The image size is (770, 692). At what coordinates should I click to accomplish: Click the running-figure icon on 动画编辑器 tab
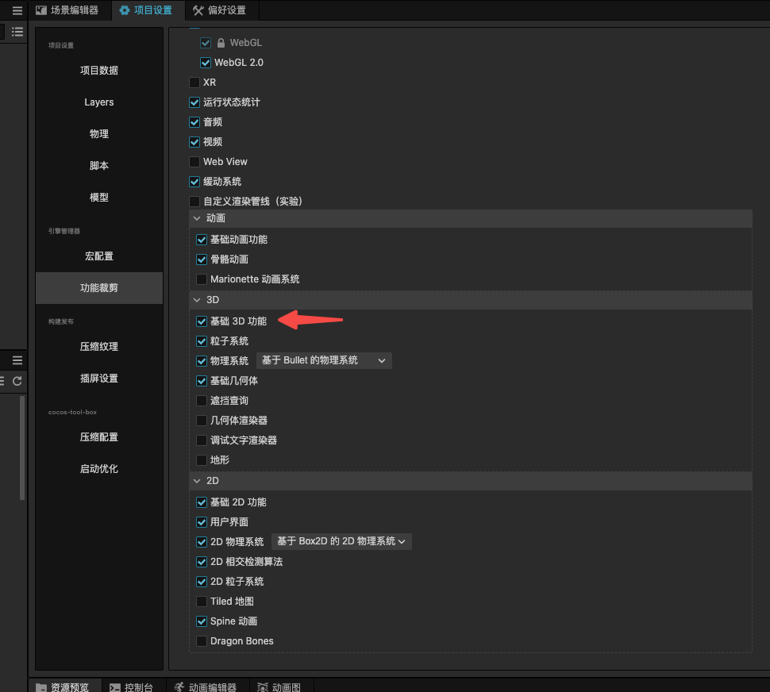[x=179, y=687]
